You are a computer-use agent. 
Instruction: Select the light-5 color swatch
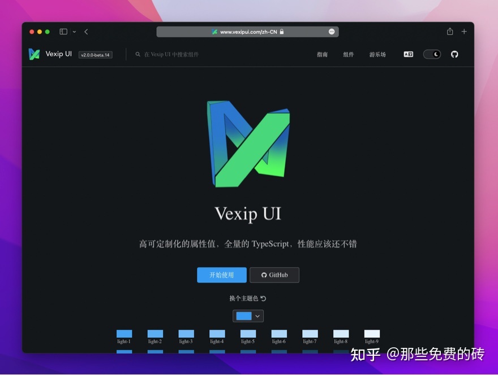pyautogui.click(x=248, y=334)
